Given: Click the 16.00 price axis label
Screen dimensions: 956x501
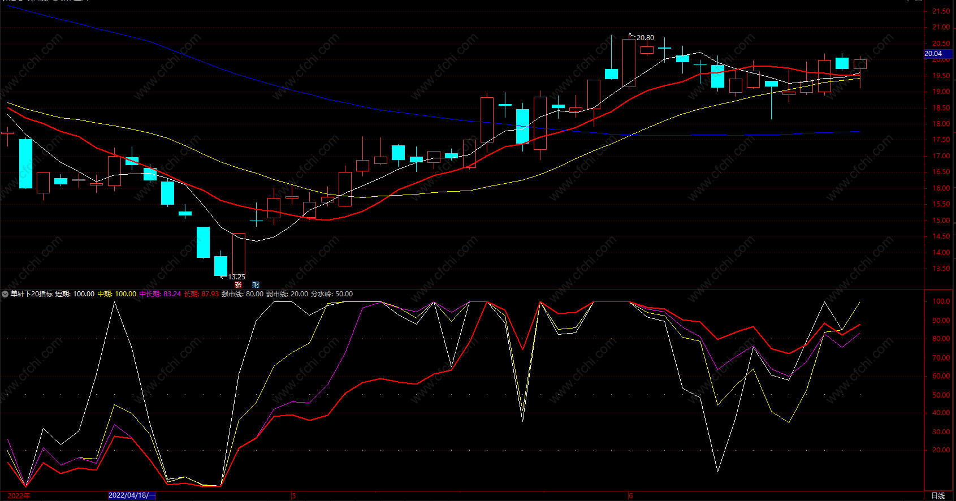Looking at the screenshot, I should point(941,188).
